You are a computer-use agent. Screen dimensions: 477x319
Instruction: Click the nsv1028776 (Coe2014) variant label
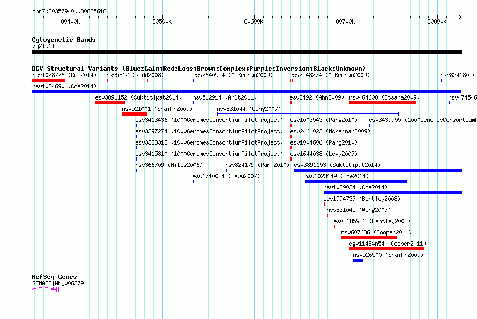64,75
